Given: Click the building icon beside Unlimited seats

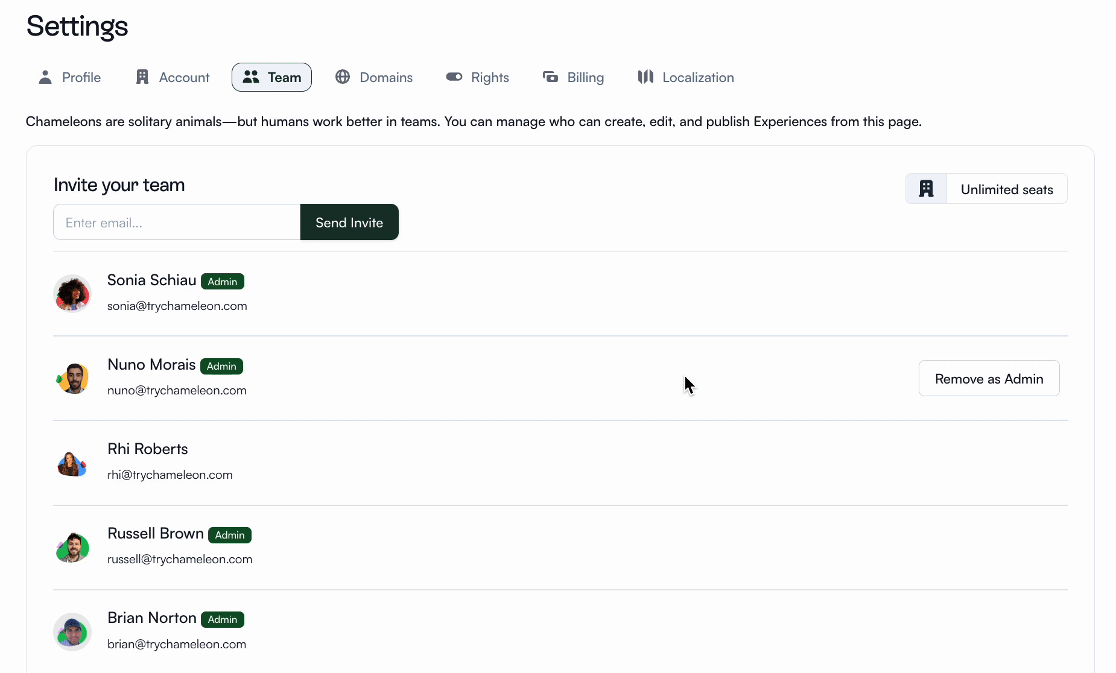Looking at the screenshot, I should [927, 188].
